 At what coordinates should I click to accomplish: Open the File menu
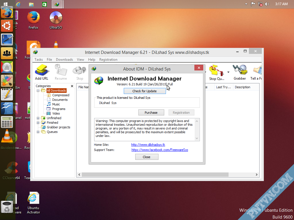coord(49,60)
